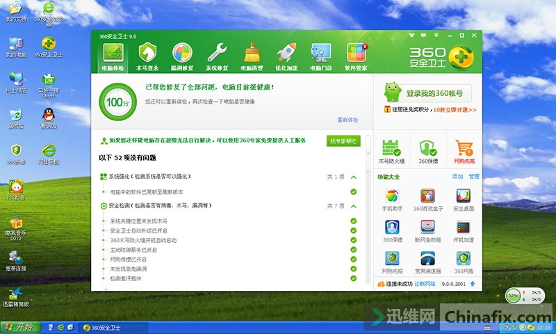Select 电脑中的软件已更新至最新版本 item
This screenshot has height=334, width=556.
click(x=147, y=192)
